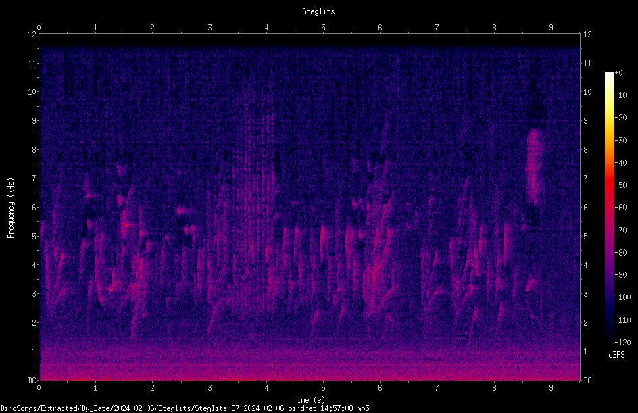This screenshot has height=413, width=638.
Task: Click the 10 kHz label on right axis
Action: pyautogui.click(x=587, y=92)
